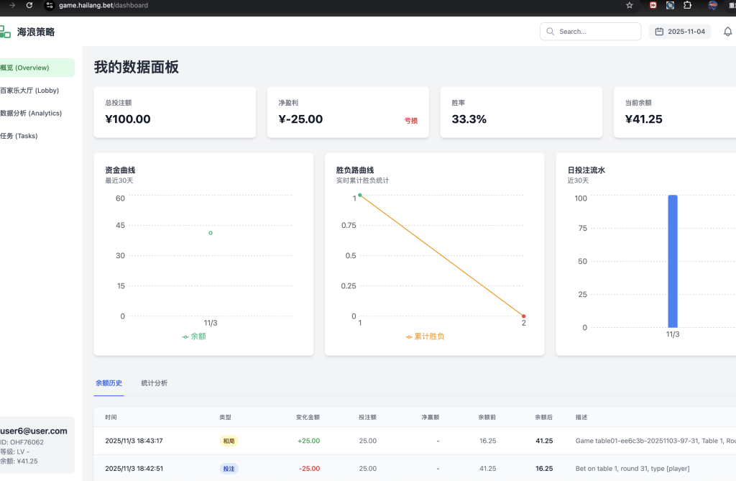The height and width of the screenshot is (481, 736).
Task: Select 任务 (Tasks) in the sidebar
Action: [19, 136]
